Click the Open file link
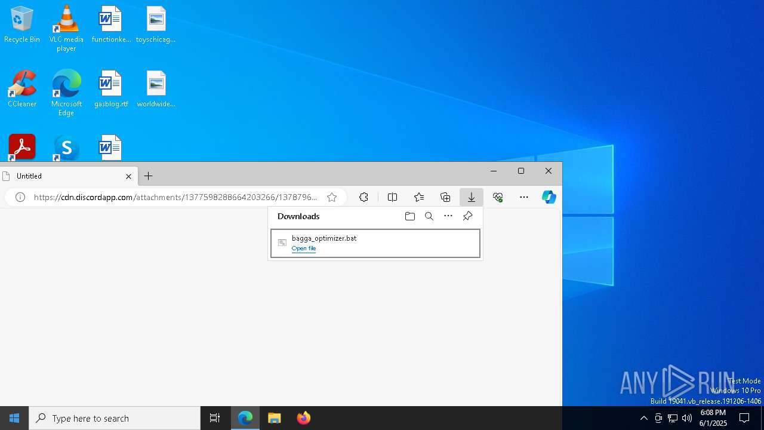Screen dimensions: 764x430 pyautogui.click(x=304, y=248)
